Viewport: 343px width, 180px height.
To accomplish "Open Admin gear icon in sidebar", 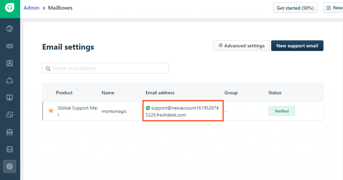I will click(10, 167).
